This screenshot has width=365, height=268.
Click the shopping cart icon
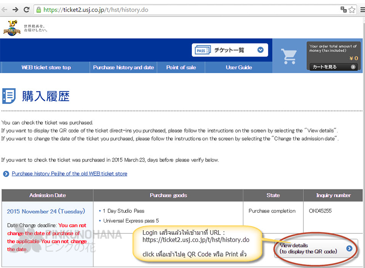289,56
